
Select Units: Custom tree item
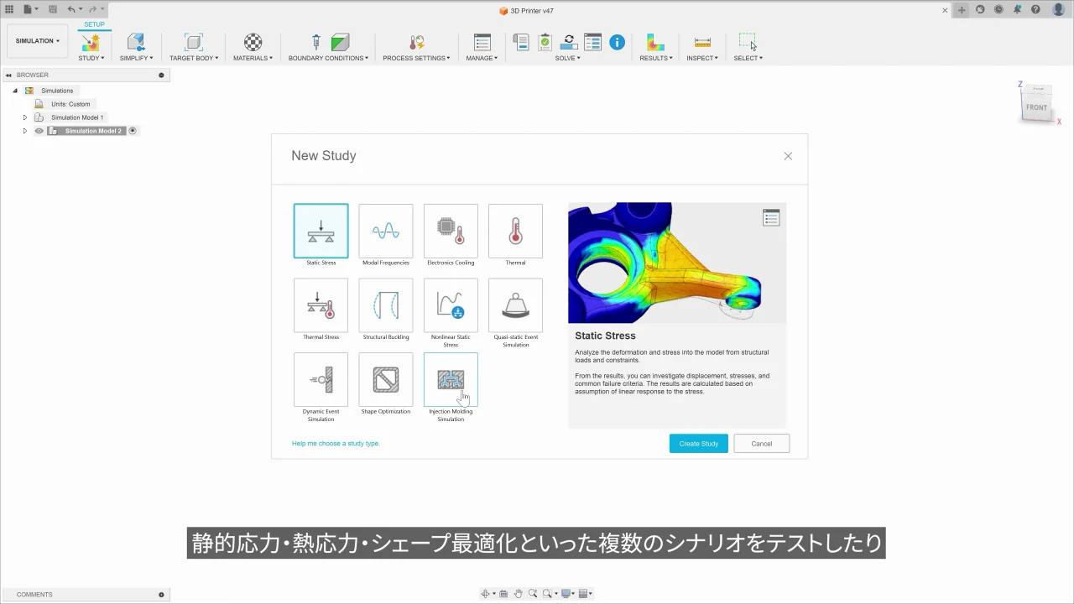tap(70, 104)
